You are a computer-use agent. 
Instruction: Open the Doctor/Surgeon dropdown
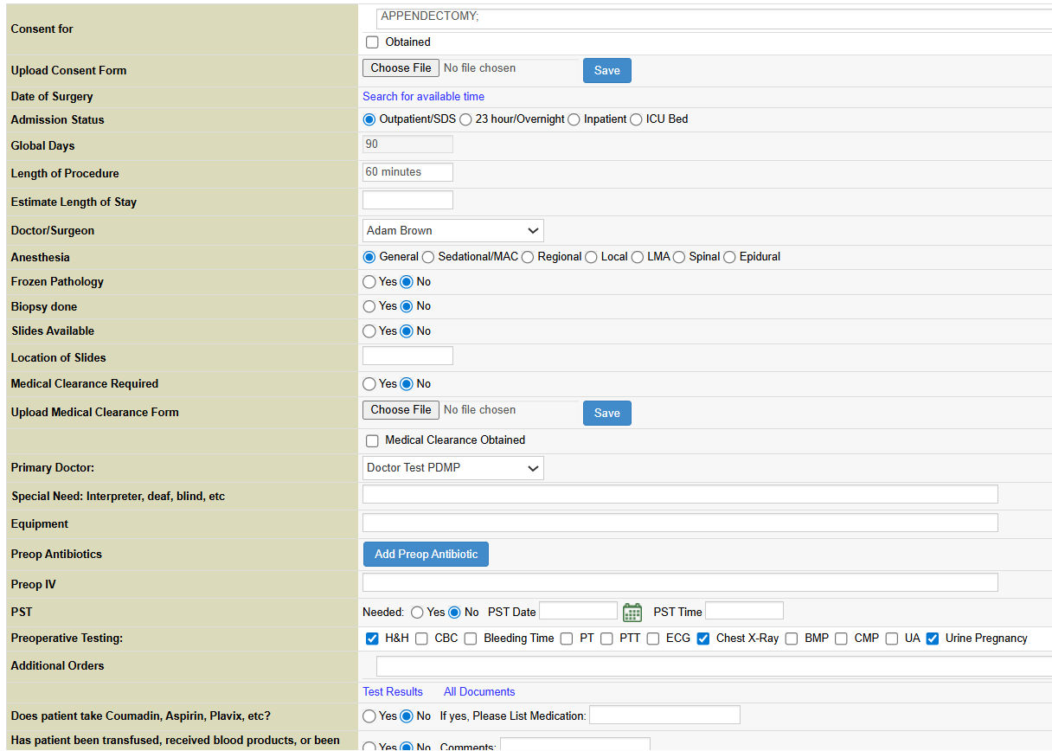point(452,231)
